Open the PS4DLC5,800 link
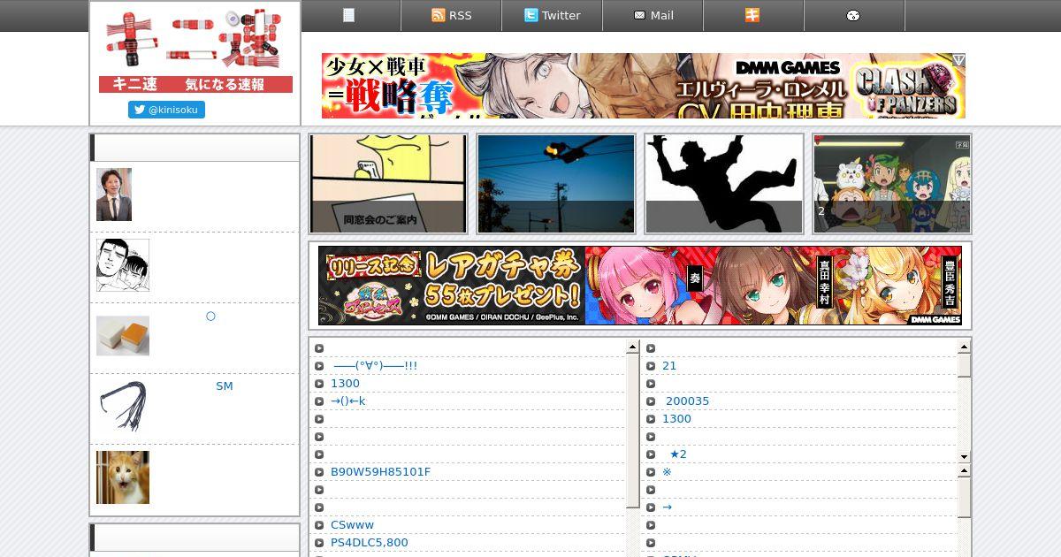1061x557 pixels. tap(370, 542)
